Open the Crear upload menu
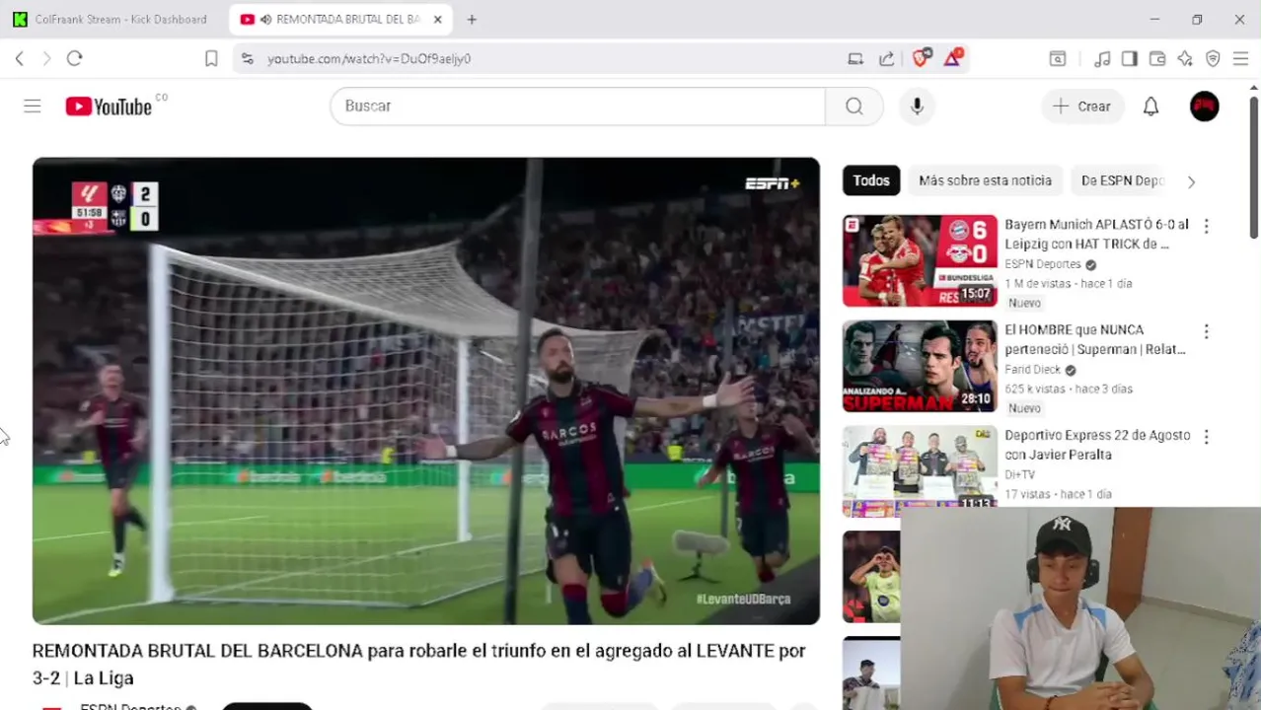The height and width of the screenshot is (710, 1261). coord(1082,106)
